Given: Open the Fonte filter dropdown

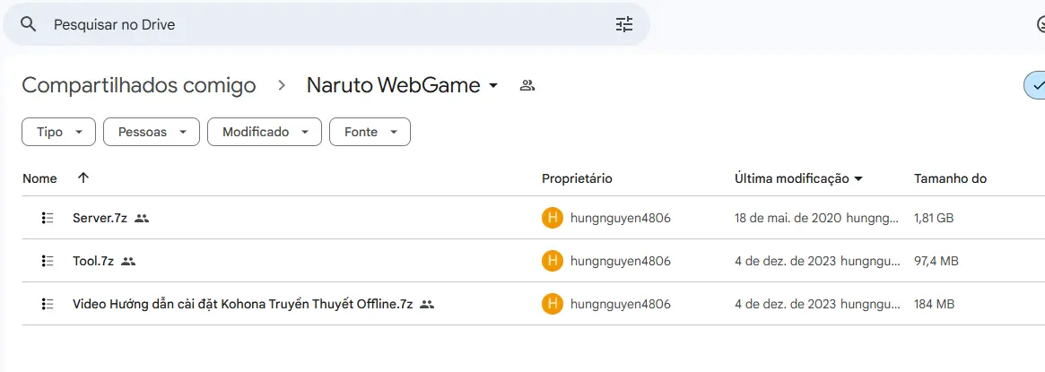Looking at the screenshot, I should 370,132.
